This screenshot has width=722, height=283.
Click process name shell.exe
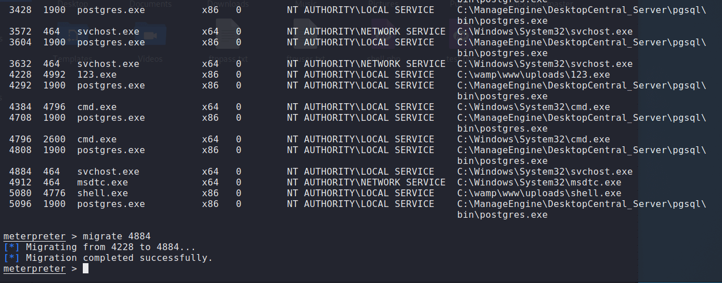coord(103,193)
